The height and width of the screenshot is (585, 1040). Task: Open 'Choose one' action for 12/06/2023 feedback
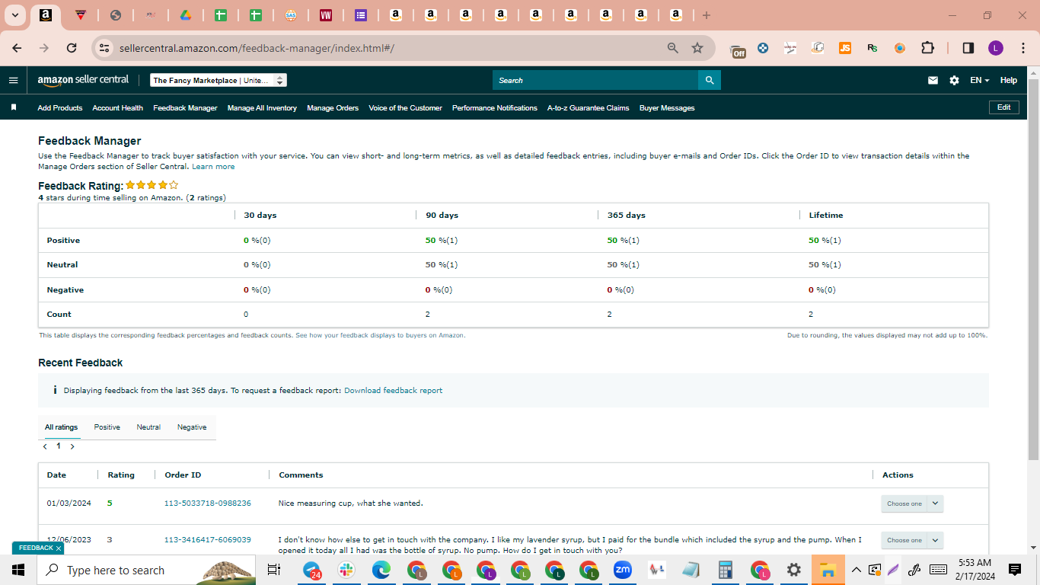click(912, 540)
